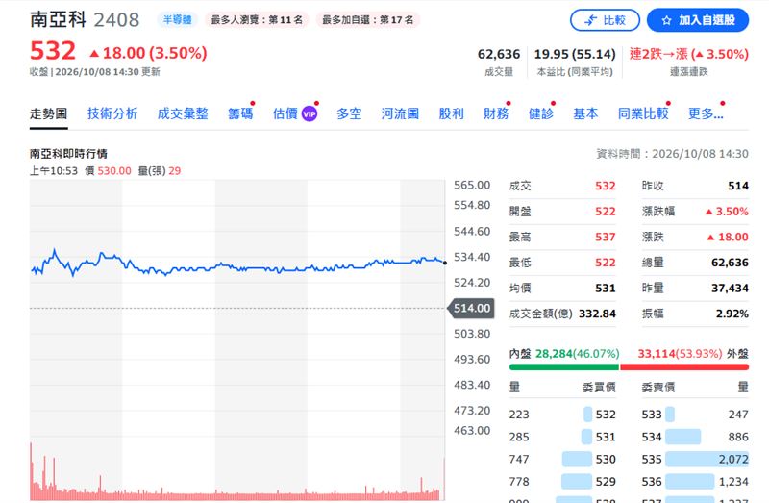Click the 19.95 (55.14) 本益比 value
Screen dimensions: 769x503
coord(575,54)
